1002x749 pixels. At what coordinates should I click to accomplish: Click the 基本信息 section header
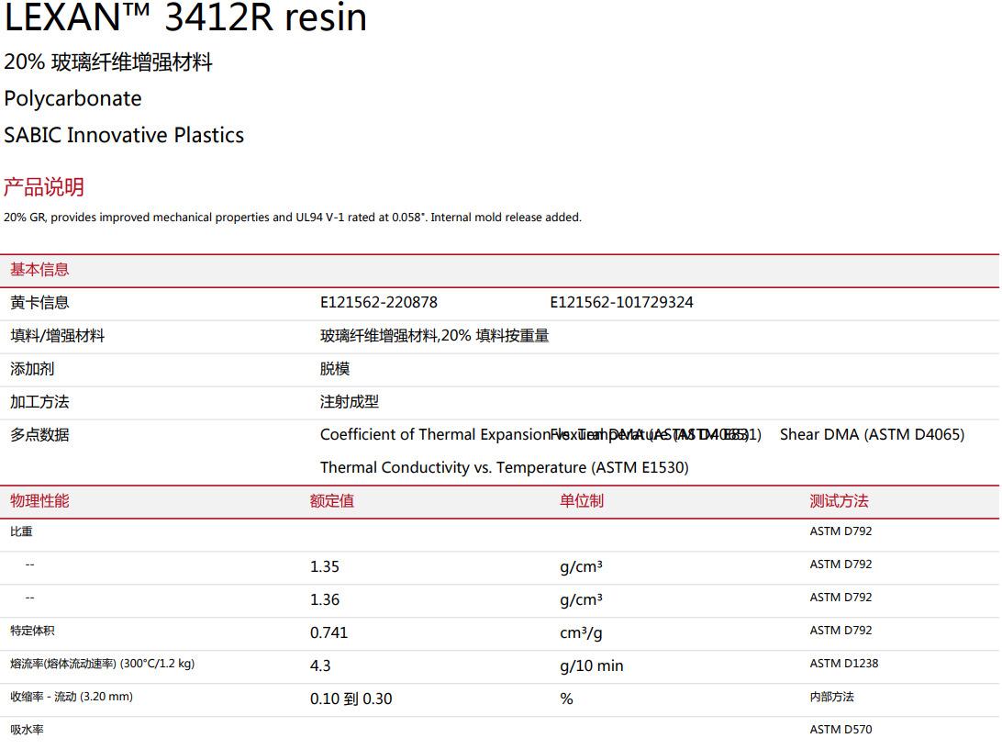click(x=39, y=270)
